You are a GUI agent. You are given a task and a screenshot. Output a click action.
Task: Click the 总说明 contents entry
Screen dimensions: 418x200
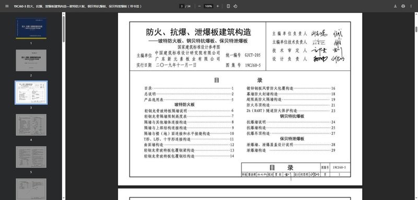[189, 94]
